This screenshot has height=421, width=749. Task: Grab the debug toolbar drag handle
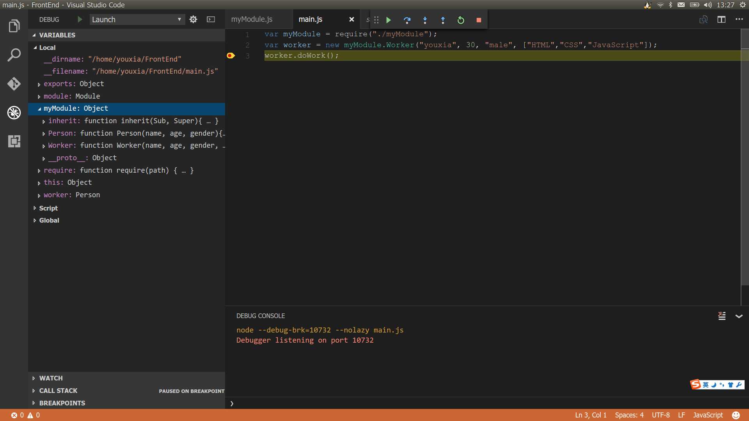tap(376, 20)
